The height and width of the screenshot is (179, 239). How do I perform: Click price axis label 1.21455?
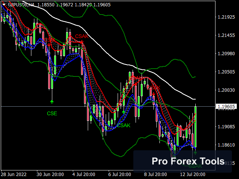coord(226,35)
